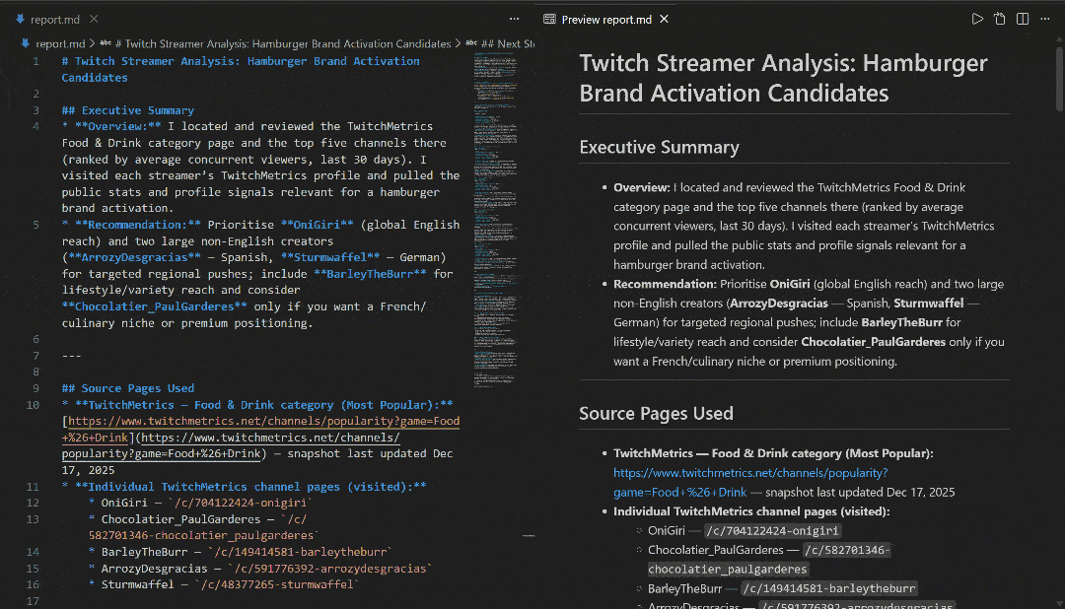
Task: Expand the '## Next St' breadcrumb item
Action: (513, 43)
